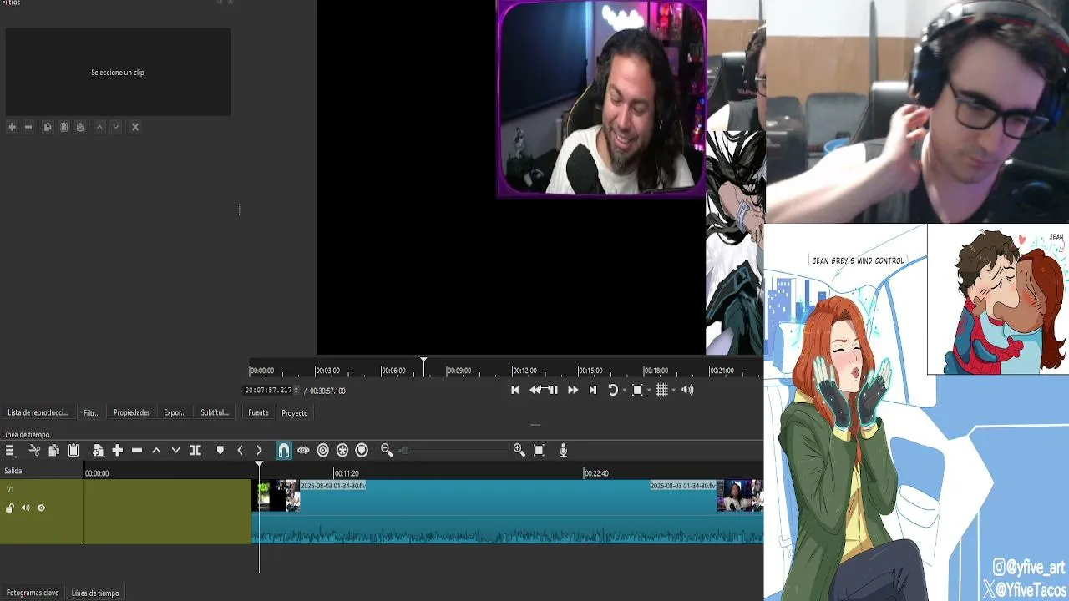Screen dimensions: 1069x601
Task: Deselect the filter with the X icon
Action: coord(135,127)
